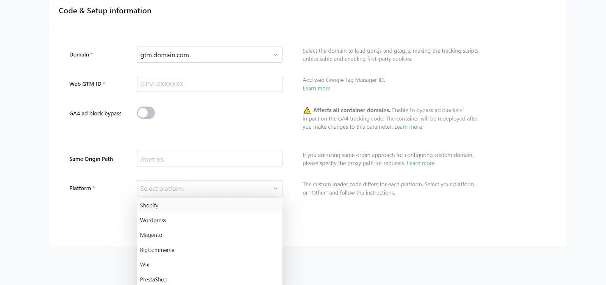606x285 pixels.
Task: Open Learn more link for same origin path
Action: coord(420,163)
